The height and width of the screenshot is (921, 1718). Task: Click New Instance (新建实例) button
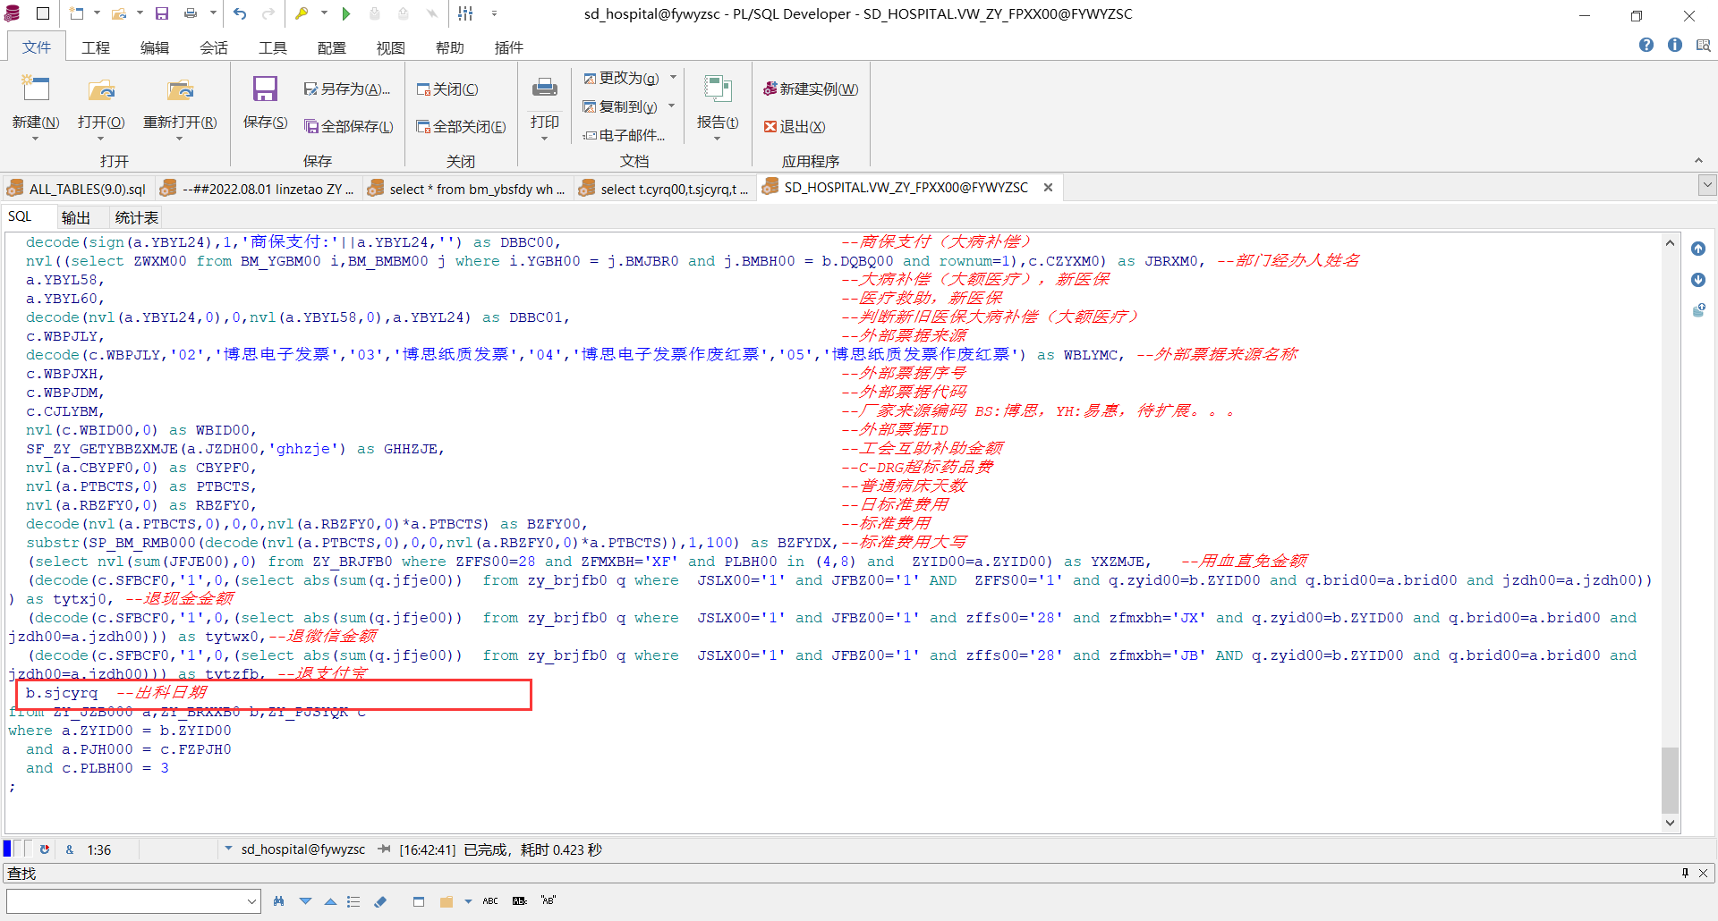click(x=811, y=89)
